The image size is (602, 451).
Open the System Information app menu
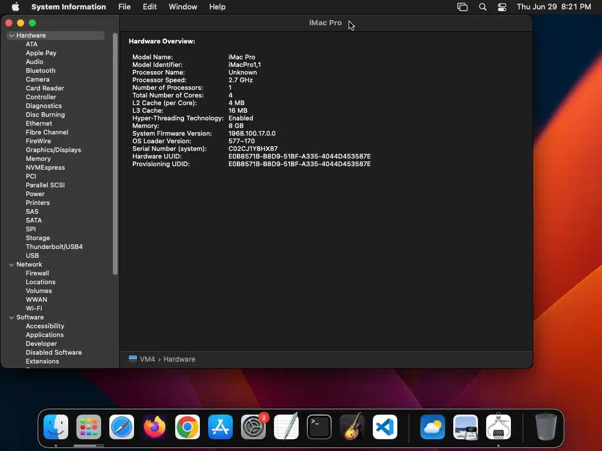pyautogui.click(x=68, y=6)
